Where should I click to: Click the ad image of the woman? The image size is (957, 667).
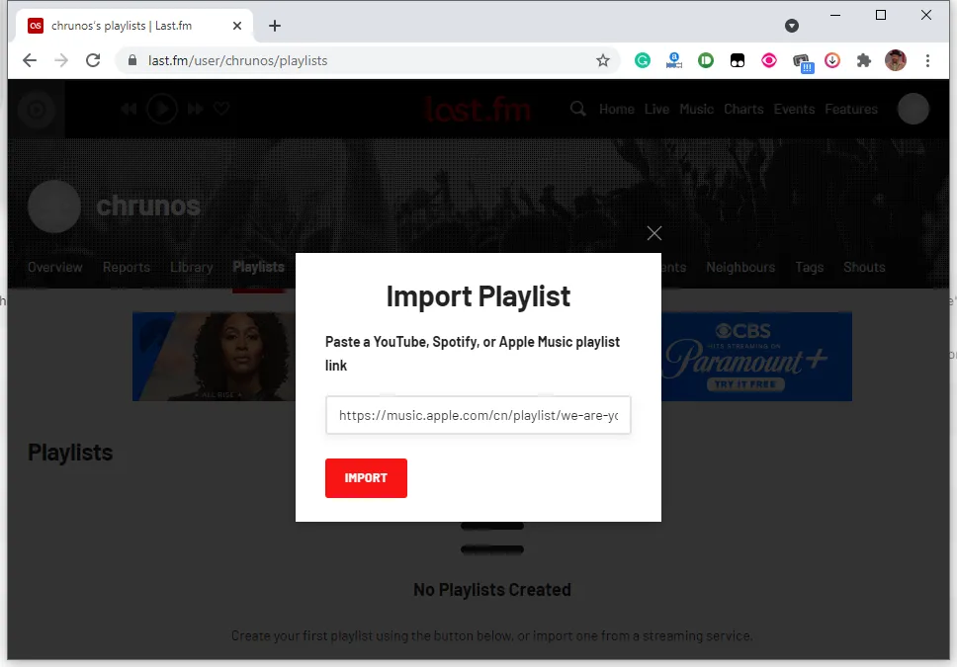(214, 357)
